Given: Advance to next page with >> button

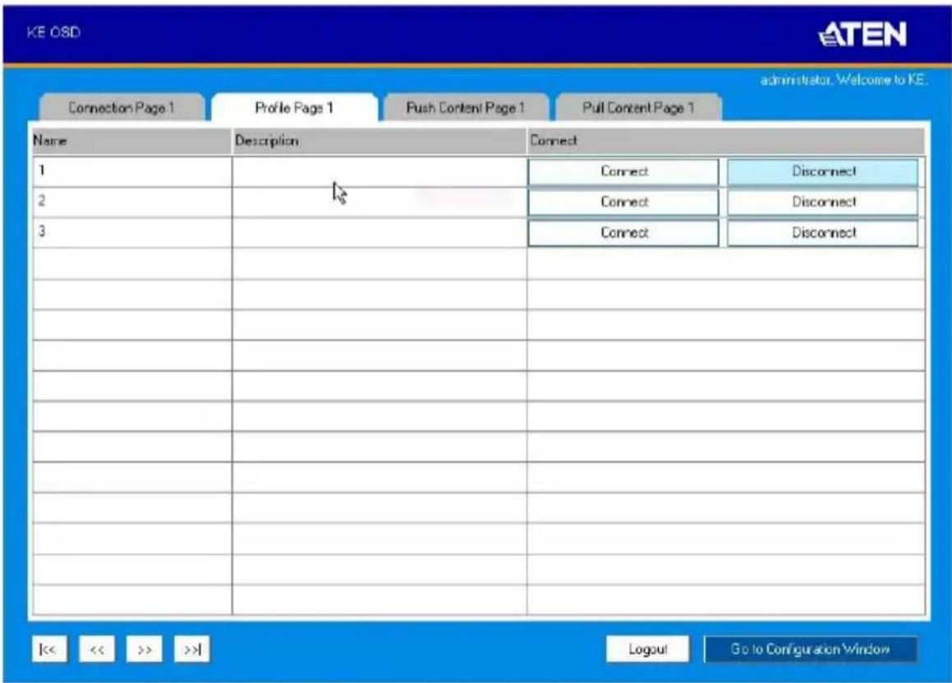Looking at the screenshot, I should [x=144, y=649].
